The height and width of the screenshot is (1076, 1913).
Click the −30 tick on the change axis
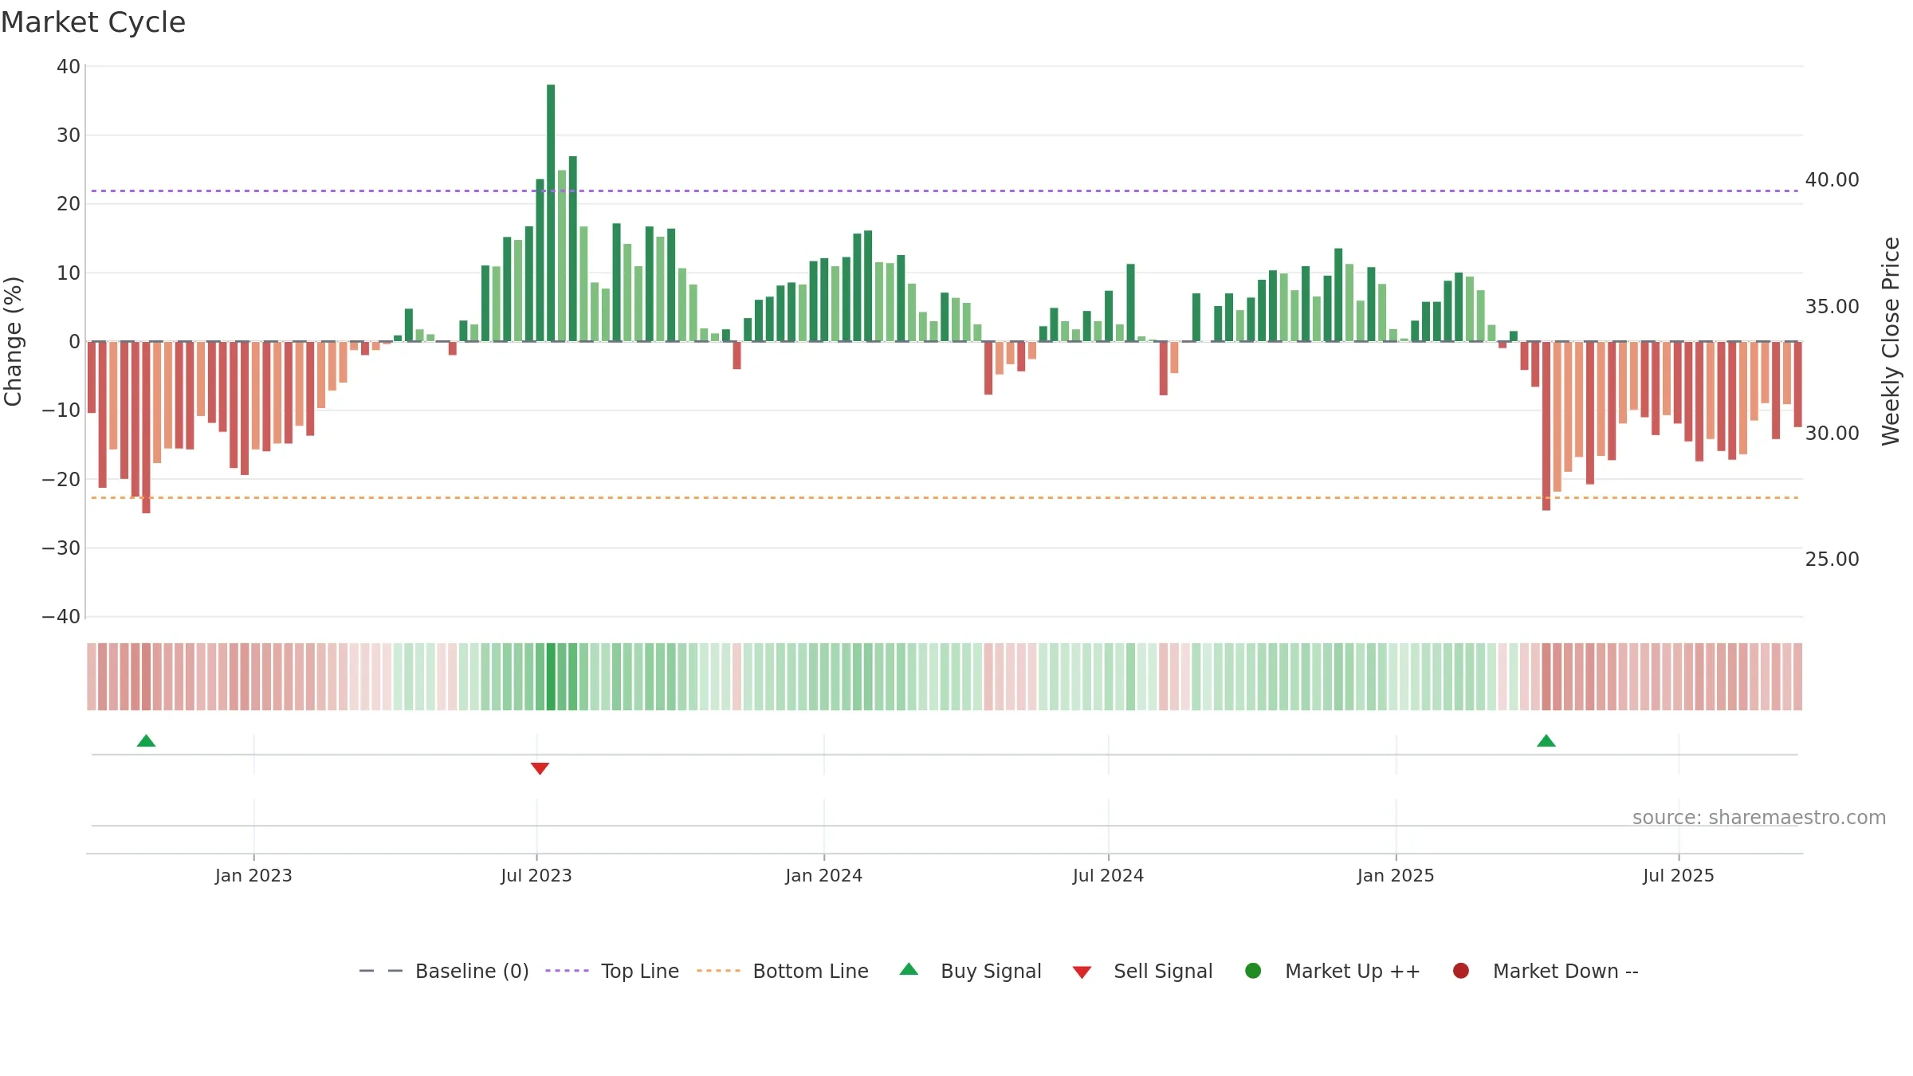click(x=61, y=548)
